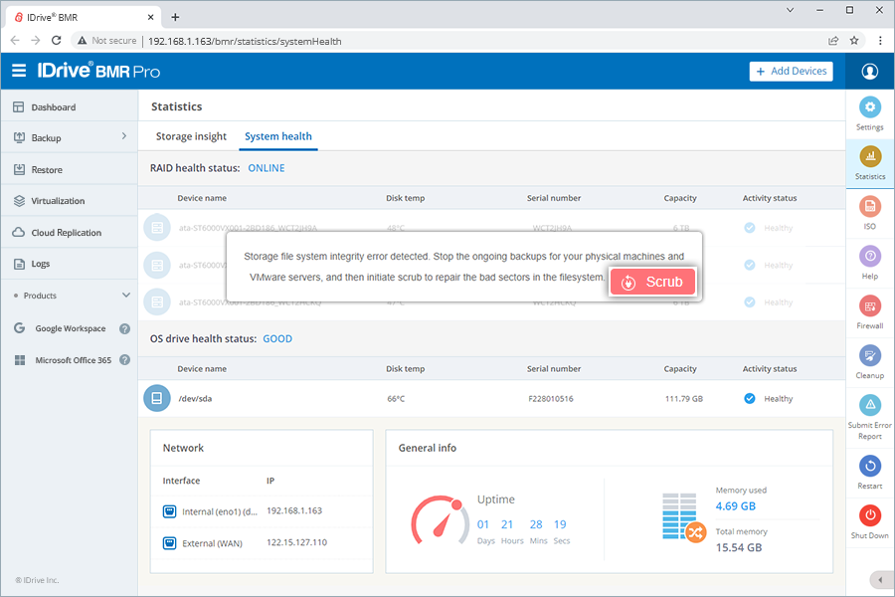Click the Restart icon
The image size is (895, 597).
870,467
